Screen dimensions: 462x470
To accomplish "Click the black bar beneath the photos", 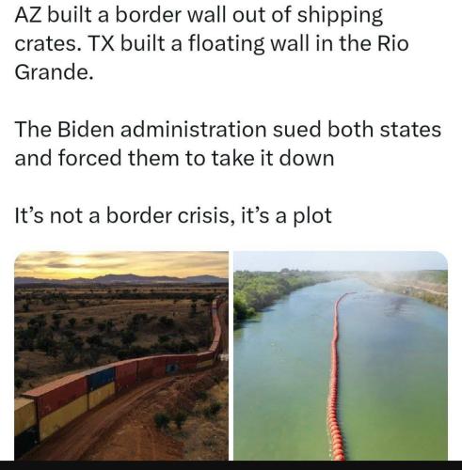I will point(231,465).
